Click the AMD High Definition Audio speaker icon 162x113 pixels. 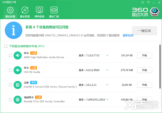18,55
